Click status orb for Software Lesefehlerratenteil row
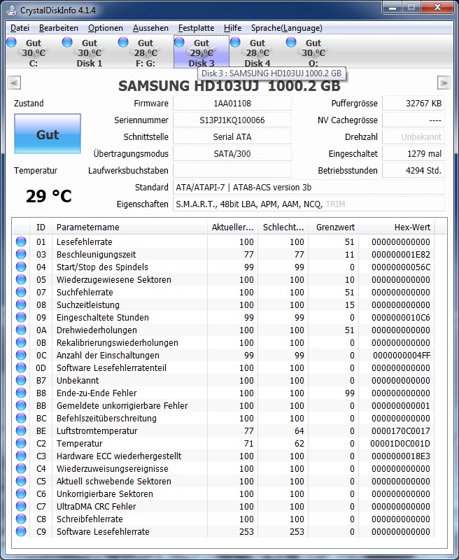This screenshot has height=560, width=459. click(21, 367)
